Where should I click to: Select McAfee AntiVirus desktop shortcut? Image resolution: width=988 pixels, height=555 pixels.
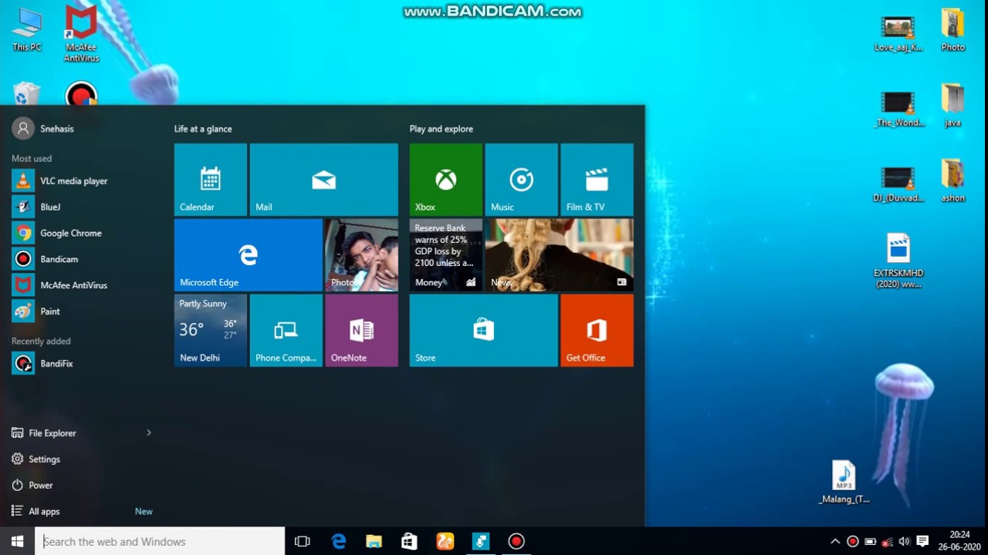[x=81, y=34]
